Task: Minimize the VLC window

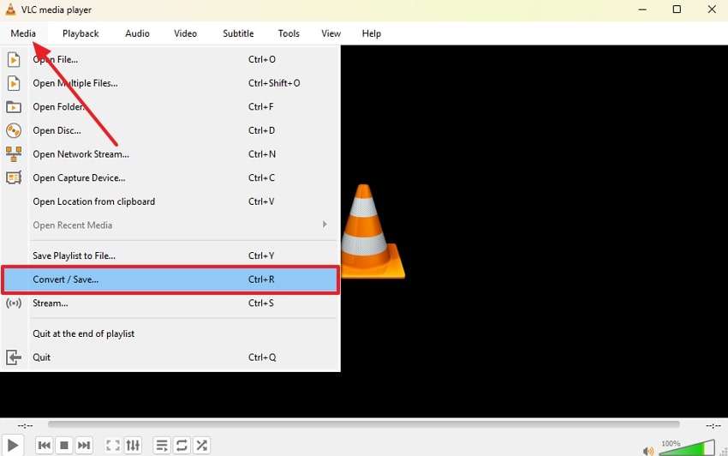Action: (x=642, y=9)
